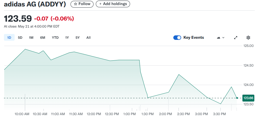This screenshot has width=259, height=121.
Task: Click the green dot at chart line end
Action: [237, 98]
